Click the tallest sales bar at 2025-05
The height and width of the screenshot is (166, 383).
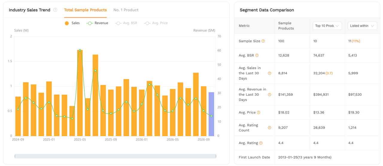pos(80,93)
